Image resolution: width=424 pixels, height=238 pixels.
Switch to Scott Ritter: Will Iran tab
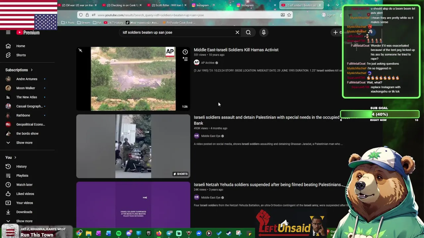click(x=167, y=5)
